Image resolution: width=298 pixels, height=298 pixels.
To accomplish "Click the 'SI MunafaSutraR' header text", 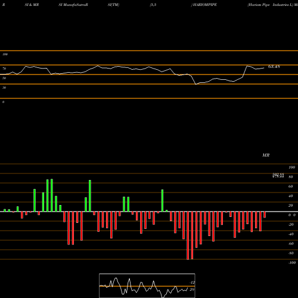I will pos(73,5).
